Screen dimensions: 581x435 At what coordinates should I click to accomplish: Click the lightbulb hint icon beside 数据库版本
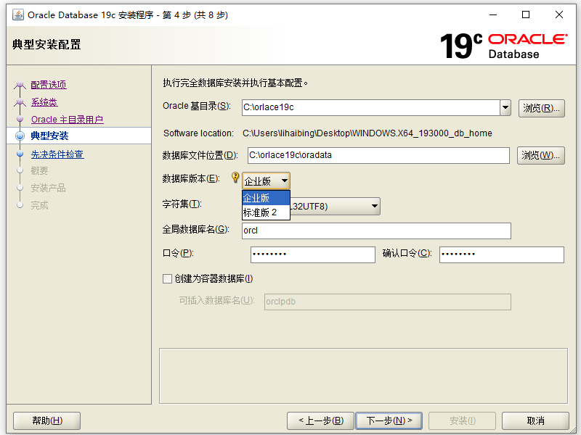click(x=235, y=177)
